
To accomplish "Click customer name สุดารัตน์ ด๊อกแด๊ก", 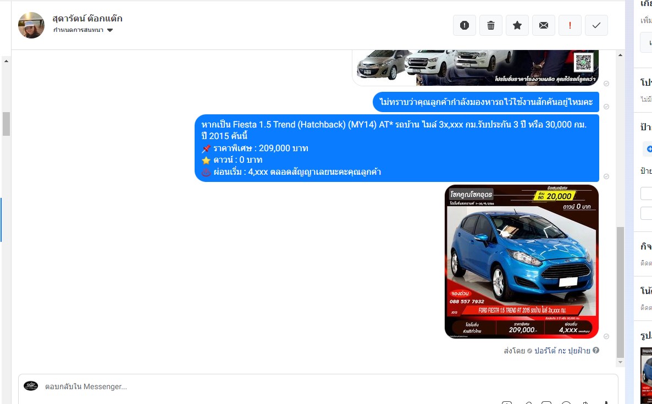I will 87,18.
